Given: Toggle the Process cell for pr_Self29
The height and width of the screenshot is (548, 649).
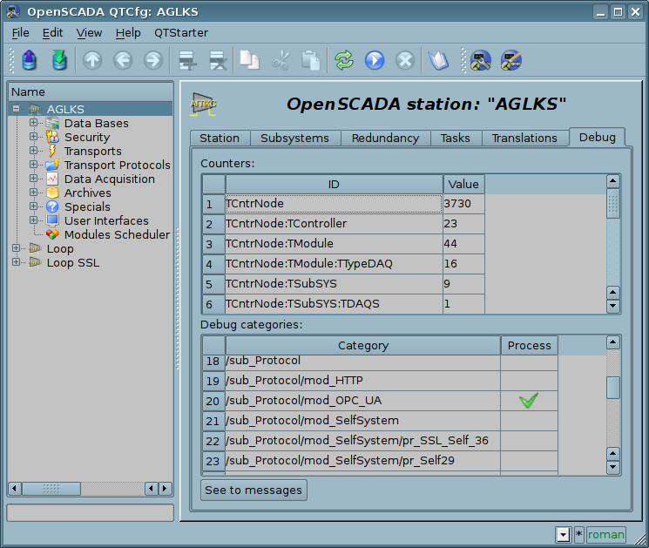Looking at the screenshot, I should point(529,461).
